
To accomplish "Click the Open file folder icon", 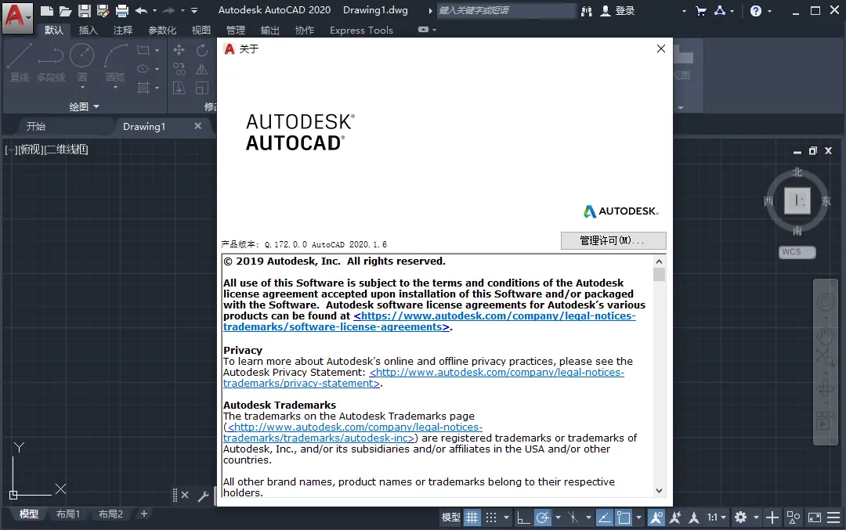I will [65, 10].
